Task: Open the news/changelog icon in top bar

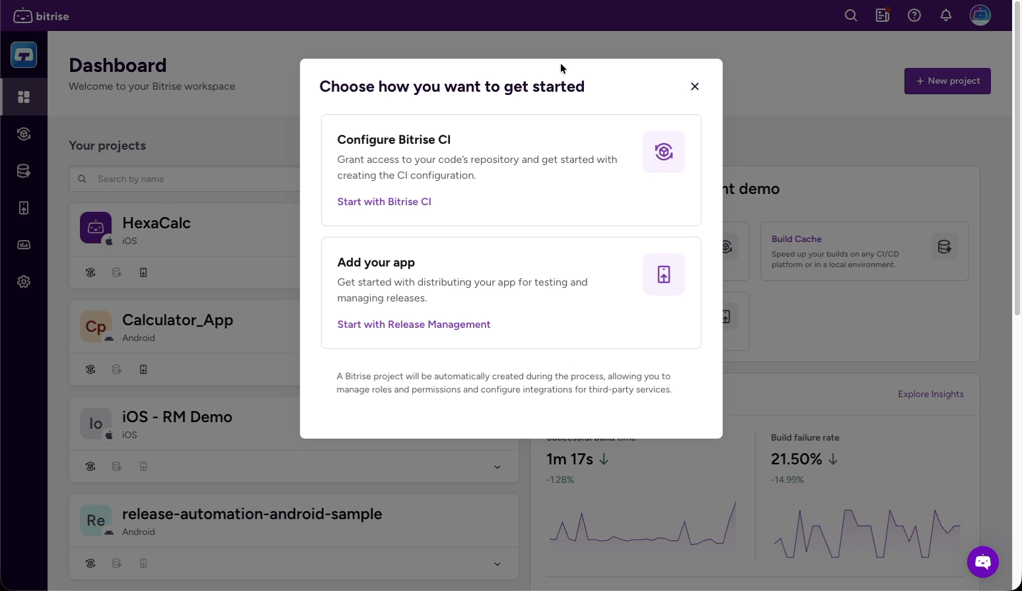Action: [x=882, y=15]
